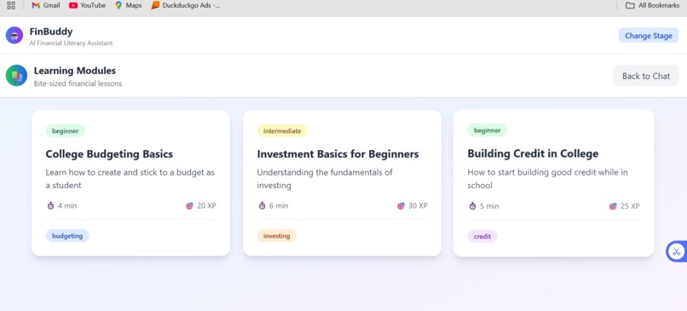Open the Maps bookmark
Image resolution: width=687 pixels, height=311 pixels.
point(129,6)
